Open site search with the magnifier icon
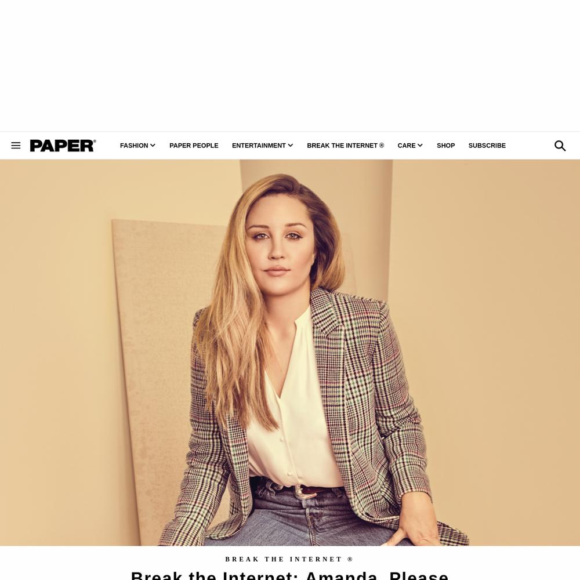 coord(560,146)
